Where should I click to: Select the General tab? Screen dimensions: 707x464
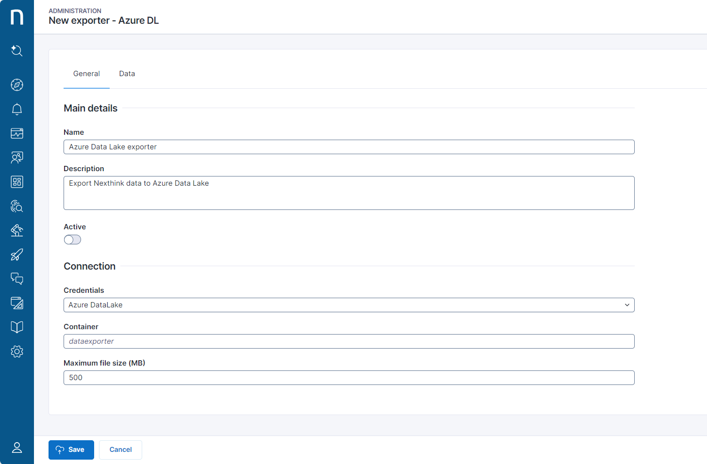tap(86, 74)
